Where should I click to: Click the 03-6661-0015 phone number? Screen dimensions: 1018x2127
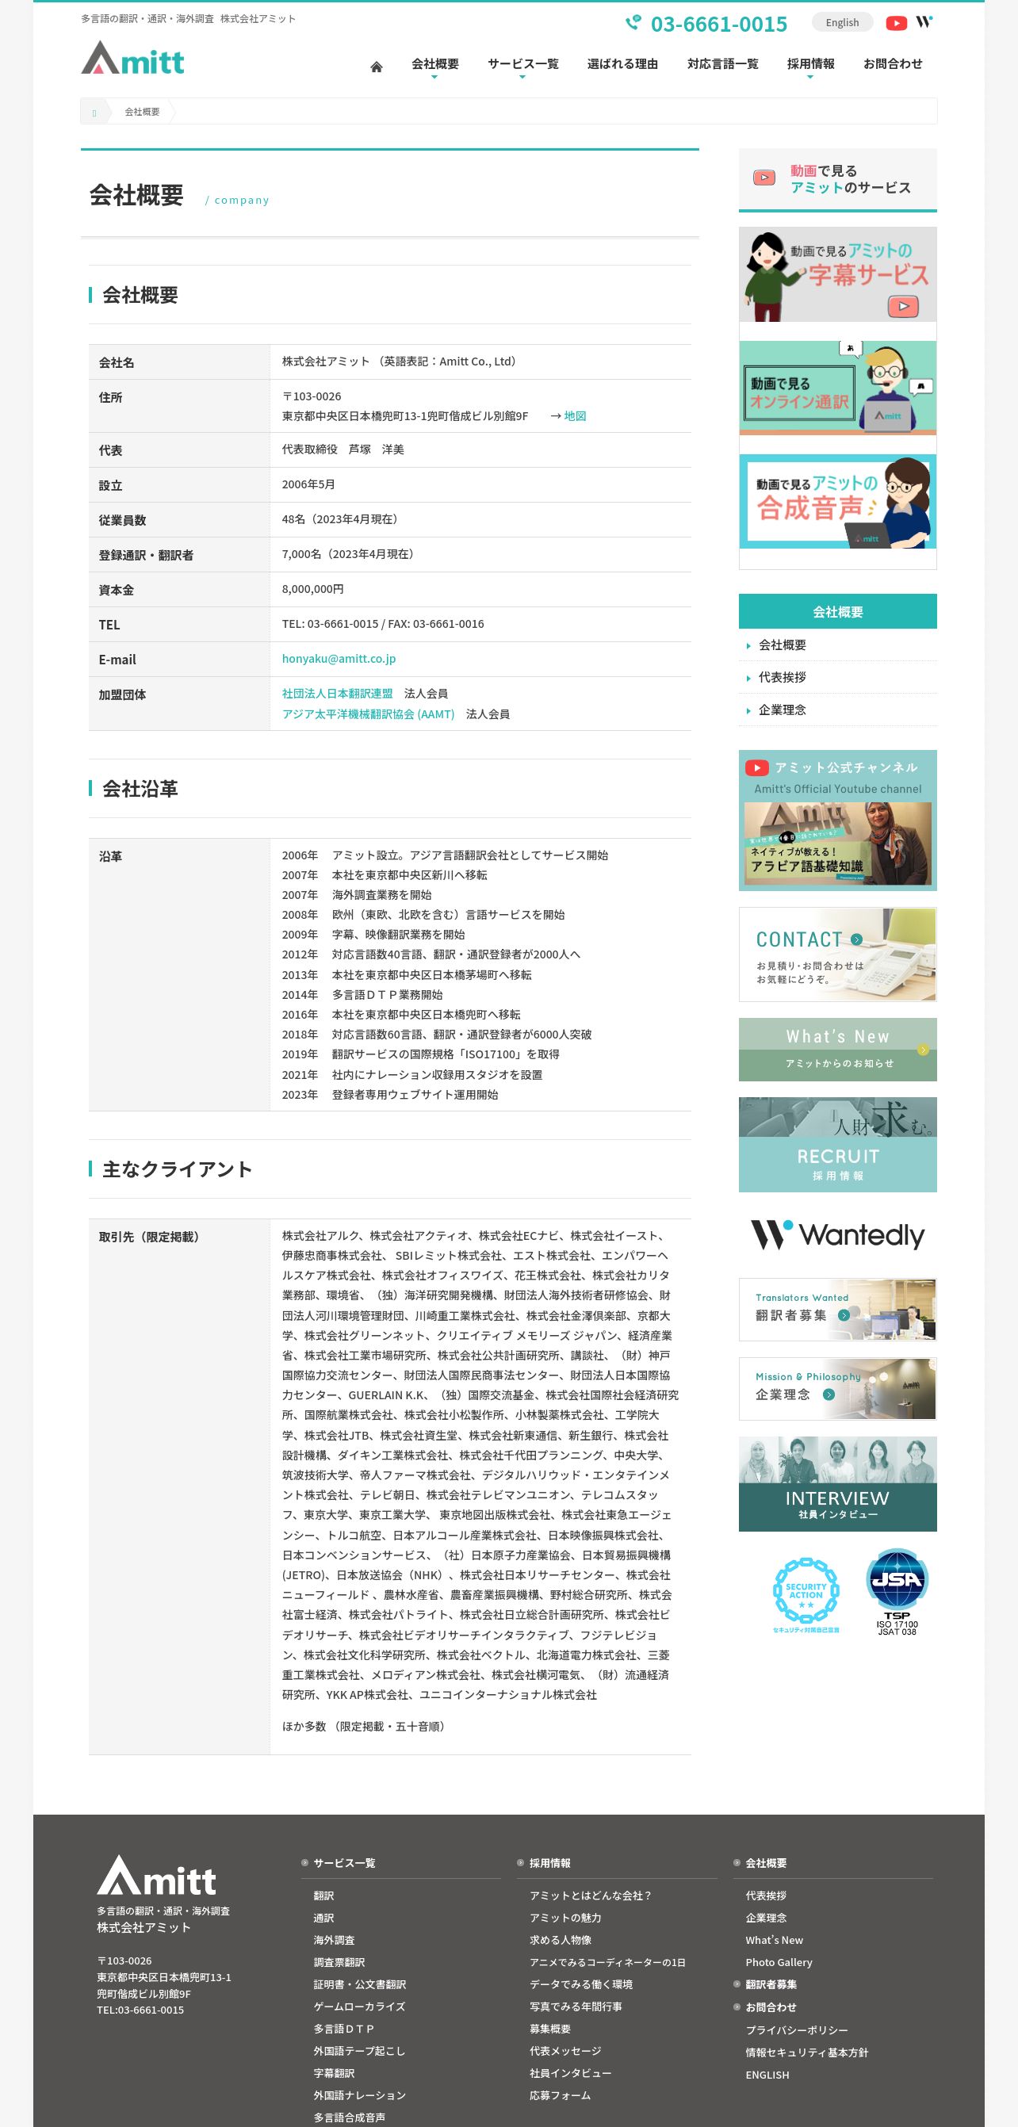point(718,24)
